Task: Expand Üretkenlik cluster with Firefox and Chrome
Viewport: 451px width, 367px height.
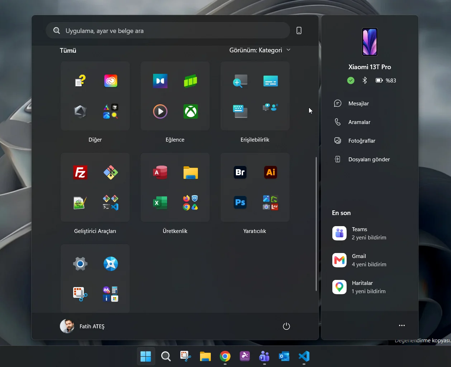Action: pyautogui.click(x=191, y=203)
